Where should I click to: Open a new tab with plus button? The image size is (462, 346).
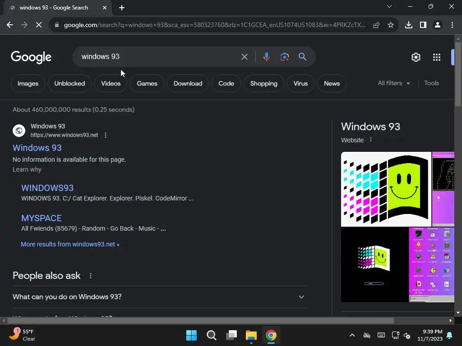click(x=122, y=8)
